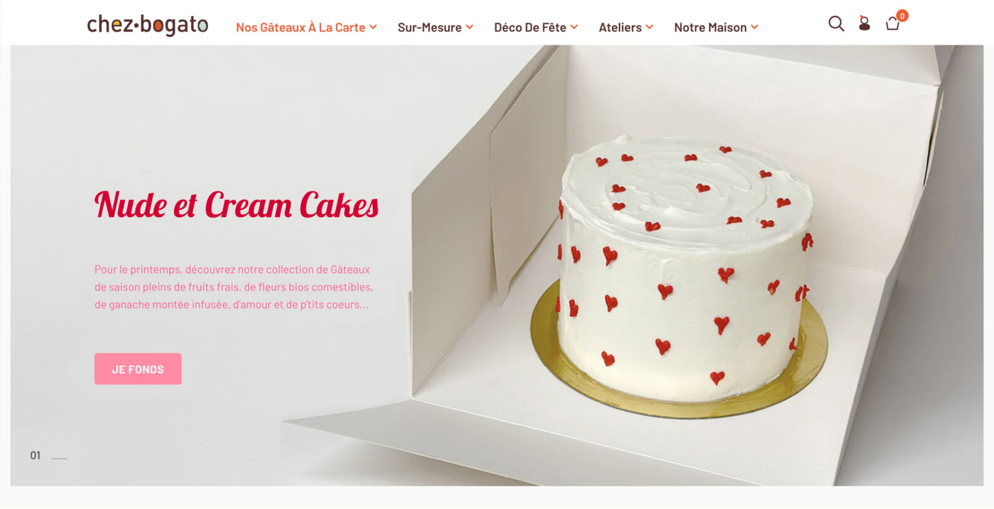Go to the chez bogato logo home

(x=147, y=25)
